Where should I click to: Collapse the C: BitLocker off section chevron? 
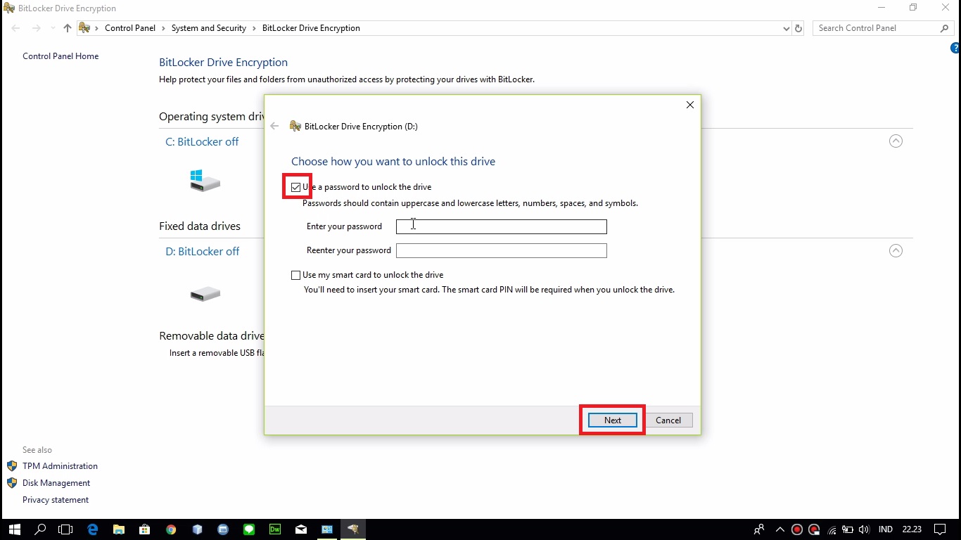coord(896,141)
